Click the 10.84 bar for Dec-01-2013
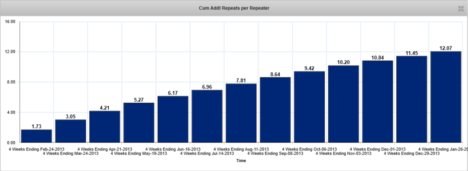 378,101
